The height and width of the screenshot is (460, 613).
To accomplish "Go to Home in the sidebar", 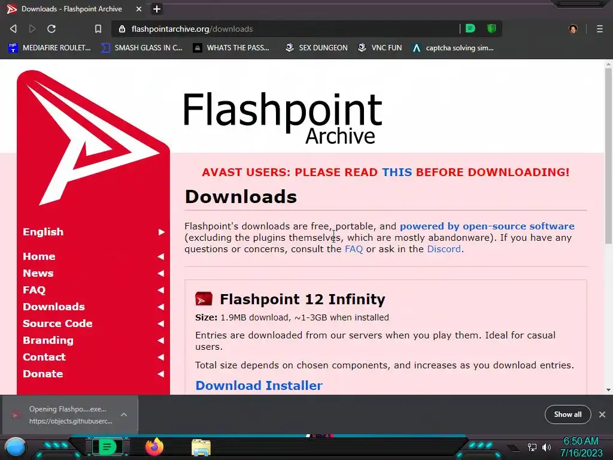I will coord(93,256).
